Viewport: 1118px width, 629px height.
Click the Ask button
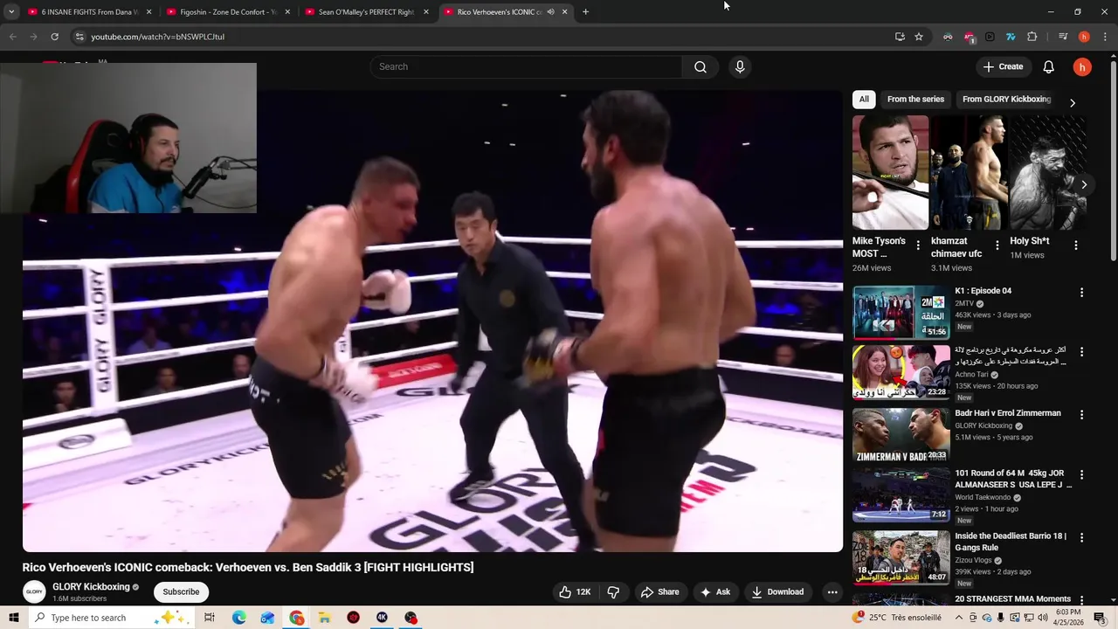point(715,591)
